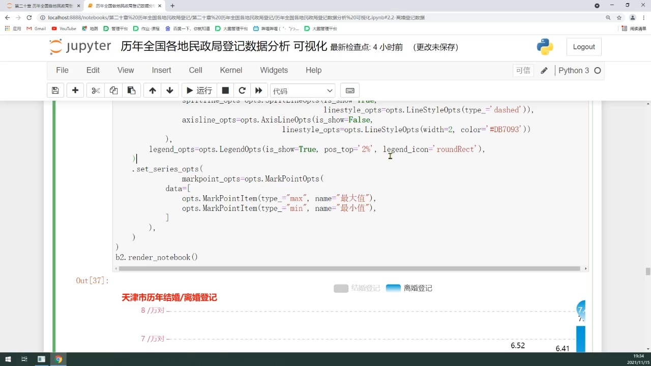Cut selected cells with scissors icon
This screenshot has width=651, height=366.
[96, 90]
